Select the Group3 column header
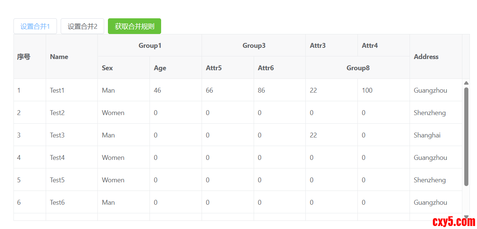The image size is (477, 229). pyautogui.click(x=254, y=46)
